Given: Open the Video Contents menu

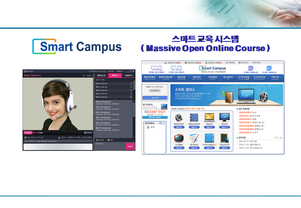Looking at the screenshot, I should pos(150,78).
